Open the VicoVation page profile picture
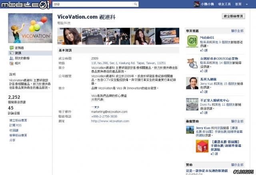256x175 pixels. coord(30,28)
